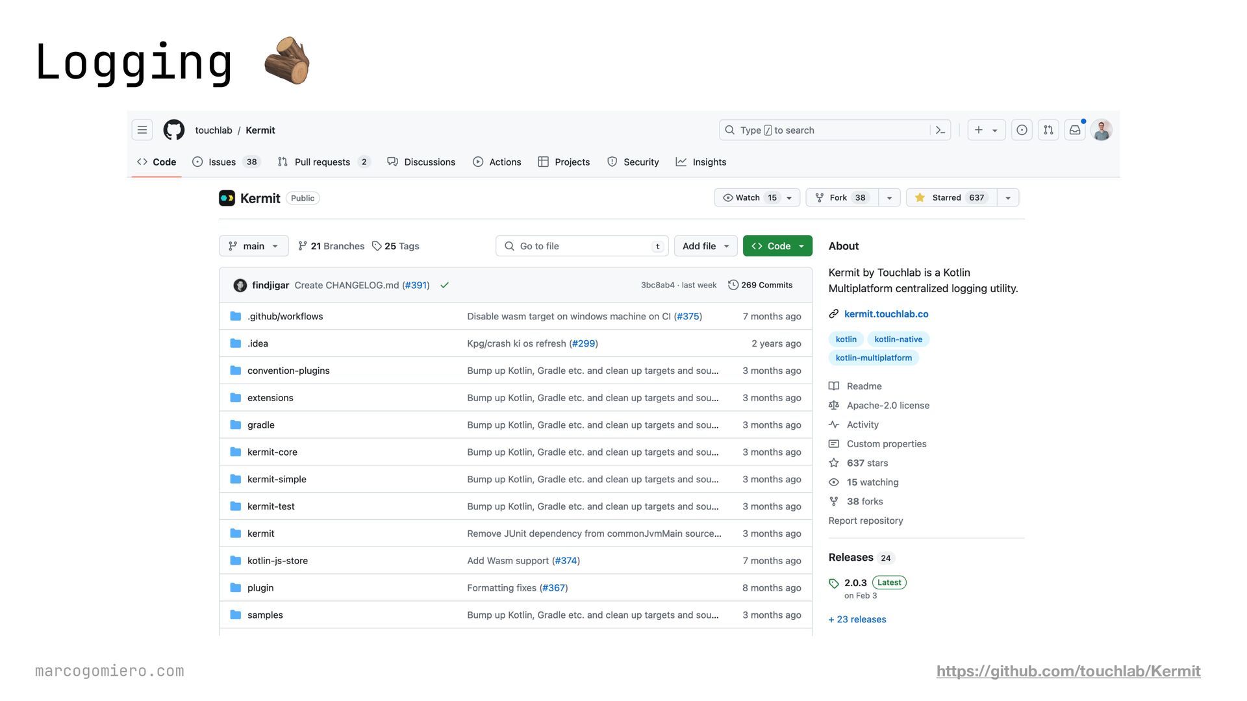Click the eye icon beside 15 watching
This screenshot has height=701, width=1247.
point(834,482)
